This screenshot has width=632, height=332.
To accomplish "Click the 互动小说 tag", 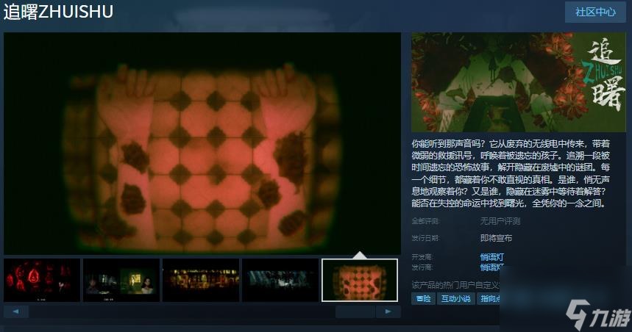I will (x=456, y=299).
